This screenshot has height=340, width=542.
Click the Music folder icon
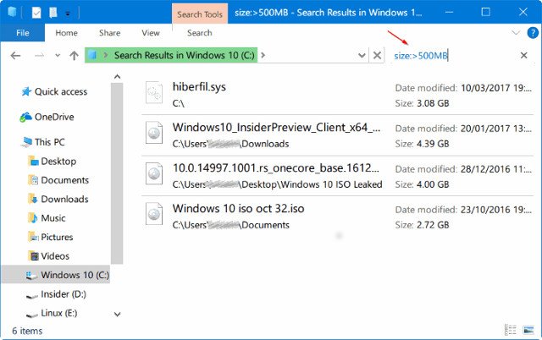coord(33,218)
